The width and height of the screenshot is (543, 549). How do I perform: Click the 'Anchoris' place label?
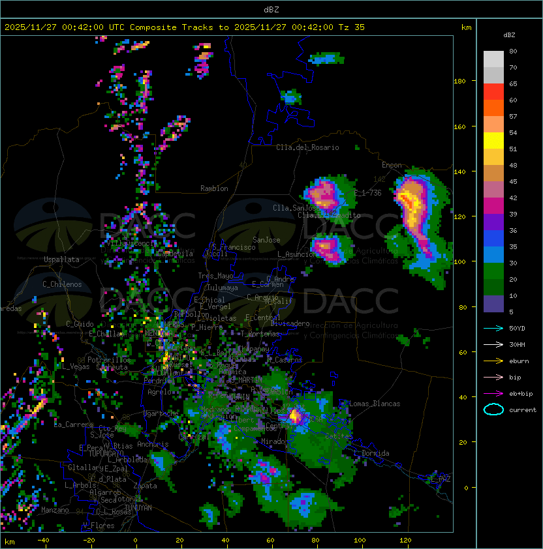153,444
